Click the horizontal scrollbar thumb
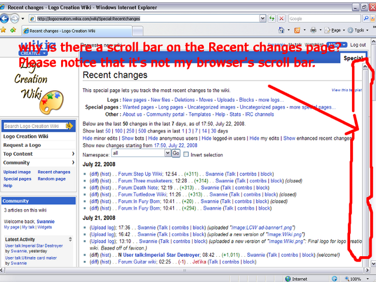Image resolution: width=376 pixels, height=282 pixels. click(x=184, y=270)
